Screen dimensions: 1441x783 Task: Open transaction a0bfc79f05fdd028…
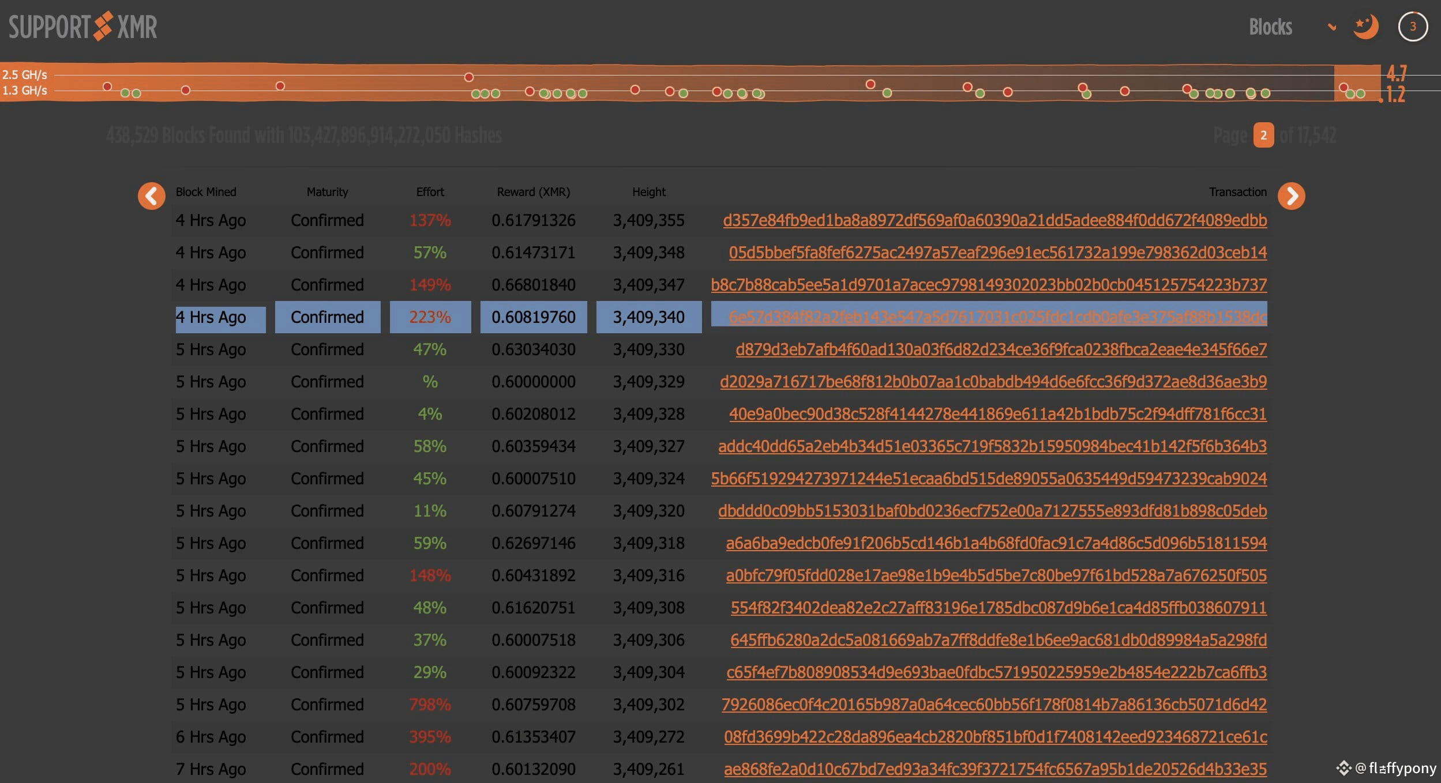[x=996, y=575]
